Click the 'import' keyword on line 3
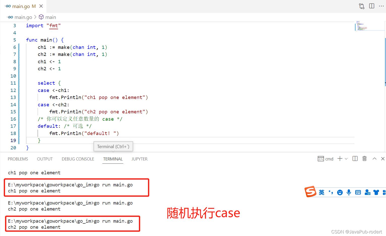The height and width of the screenshot is (236, 386). [x=35, y=25]
